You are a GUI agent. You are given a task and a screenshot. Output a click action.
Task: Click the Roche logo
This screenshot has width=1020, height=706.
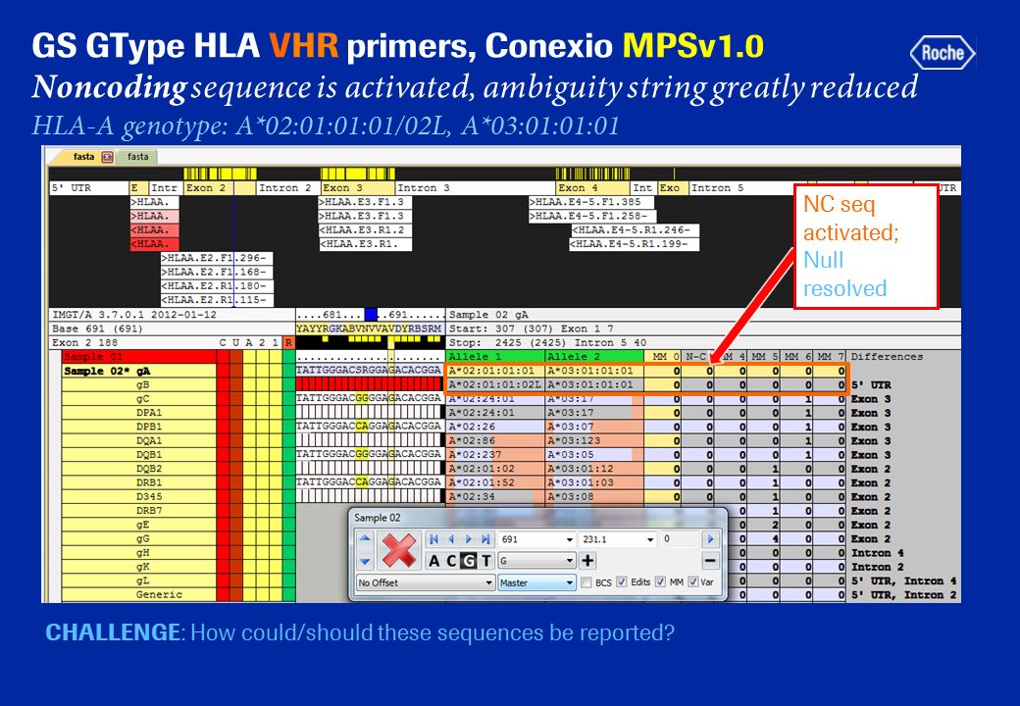point(942,53)
